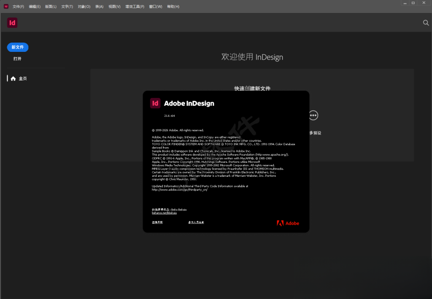Open the 参与人员名单 credits link
Screen dimensions: 432x299
tap(196, 223)
